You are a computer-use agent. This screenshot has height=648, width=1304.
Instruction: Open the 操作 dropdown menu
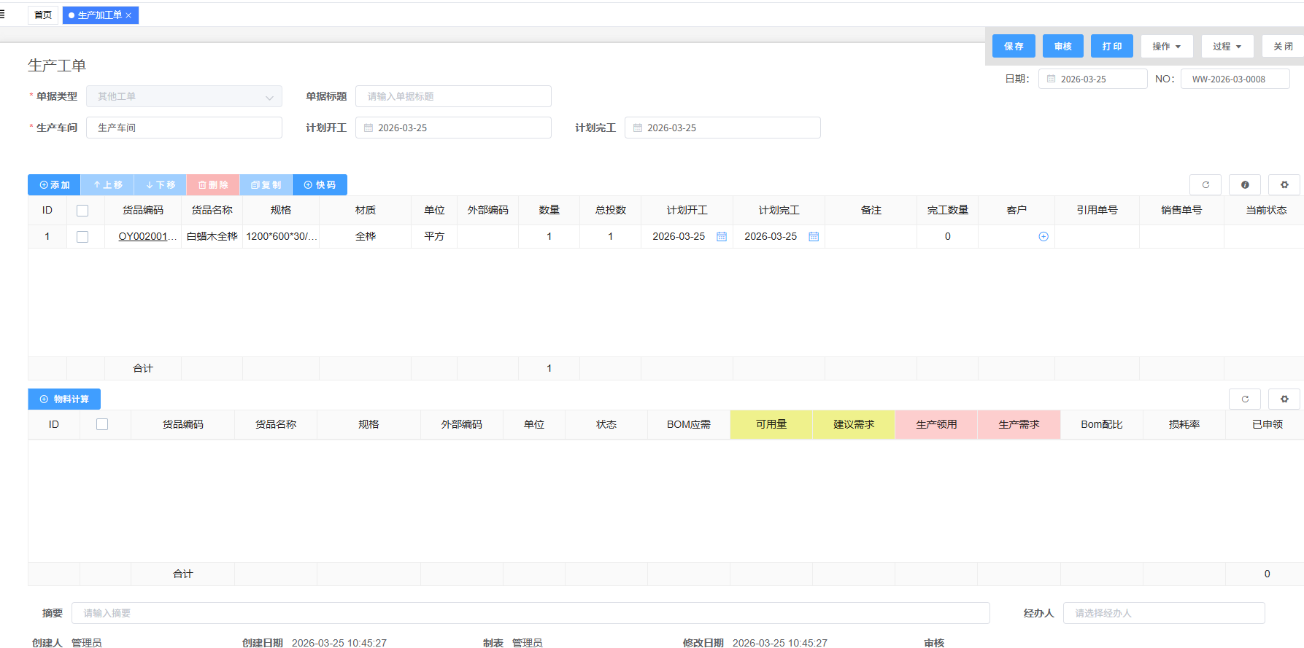tap(1166, 47)
